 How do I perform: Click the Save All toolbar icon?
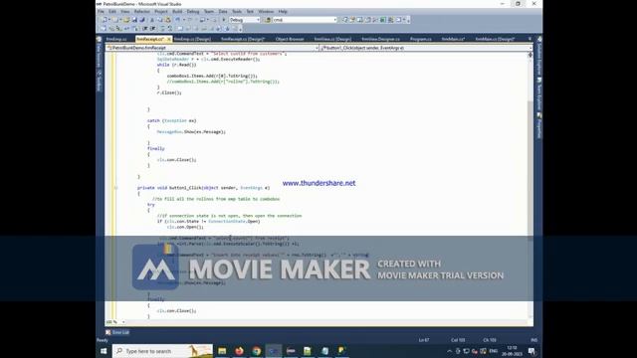(142, 20)
